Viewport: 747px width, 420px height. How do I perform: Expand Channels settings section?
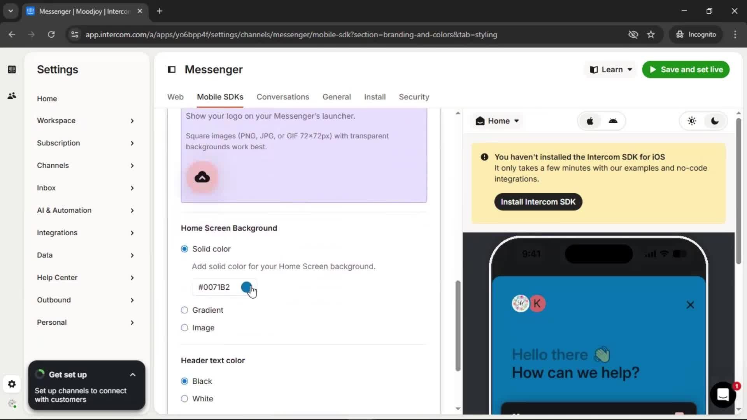tap(86, 166)
